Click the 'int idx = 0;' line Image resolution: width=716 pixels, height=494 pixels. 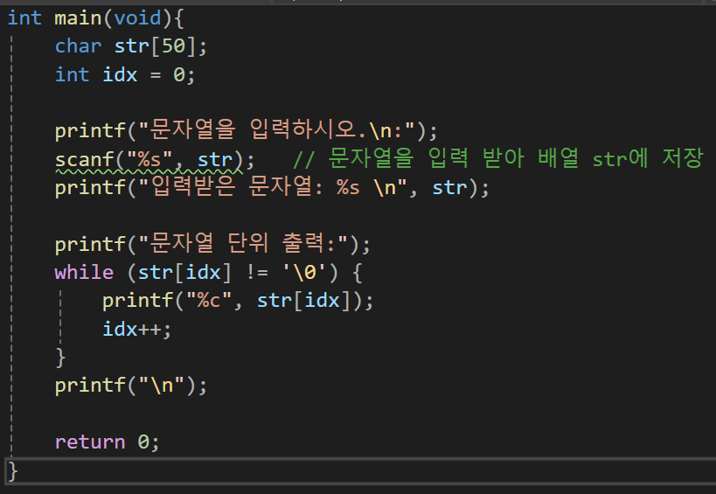pyautogui.click(x=125, y=75)
